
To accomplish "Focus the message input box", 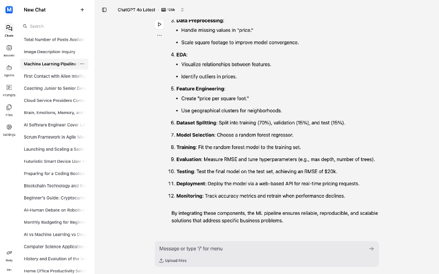I will click(x=258, y=249).
